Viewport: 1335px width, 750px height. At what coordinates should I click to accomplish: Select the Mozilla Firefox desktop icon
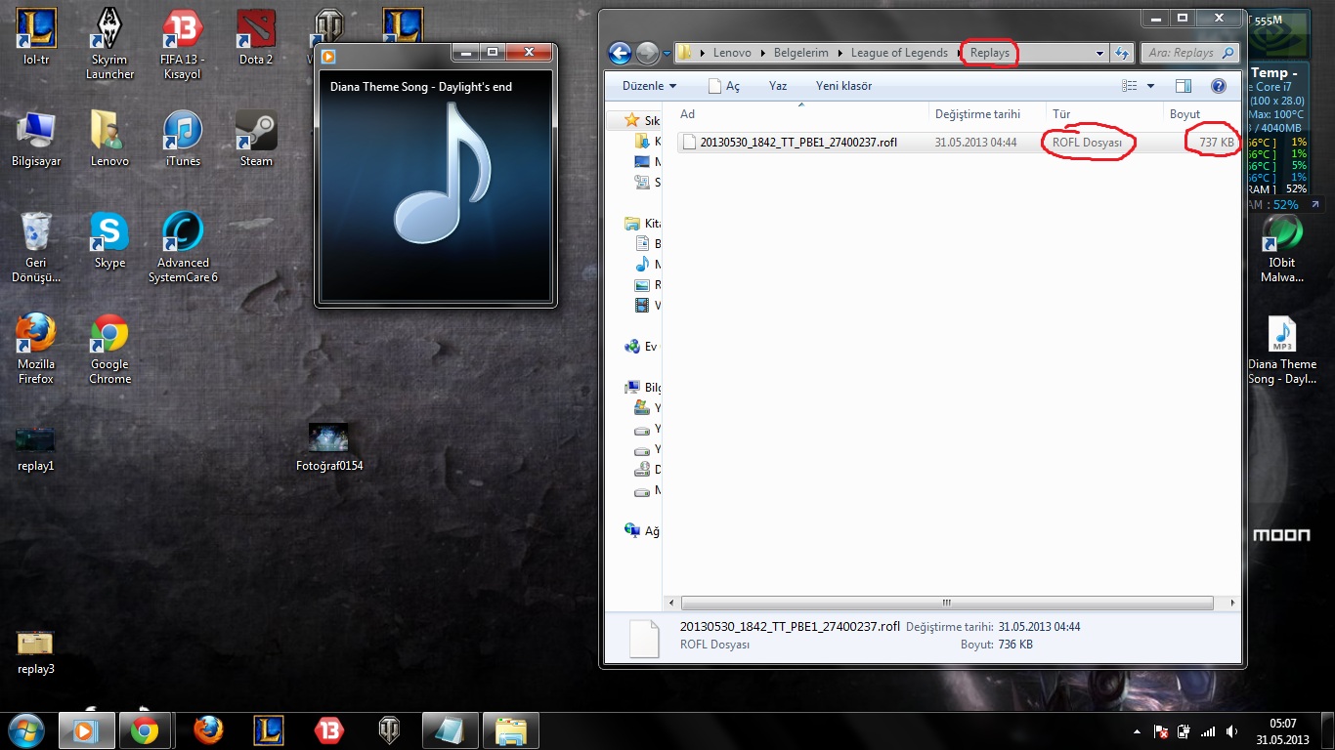pos(36,349)
